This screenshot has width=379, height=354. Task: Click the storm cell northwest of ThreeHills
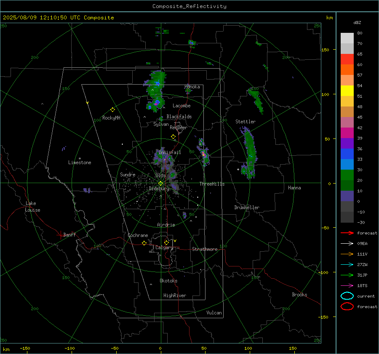pos(203,154)
